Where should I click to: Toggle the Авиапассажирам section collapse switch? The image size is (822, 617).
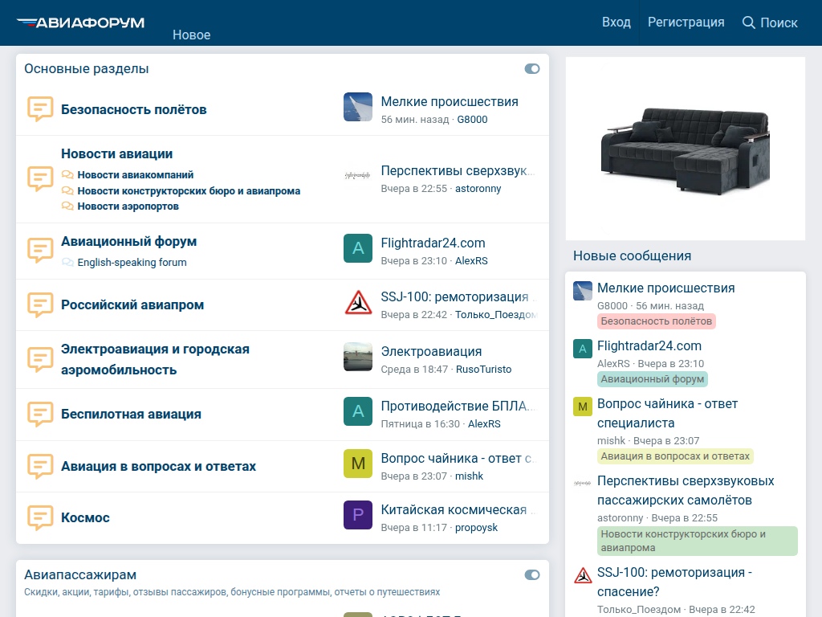pyautogui.click(x=532, y=575)
